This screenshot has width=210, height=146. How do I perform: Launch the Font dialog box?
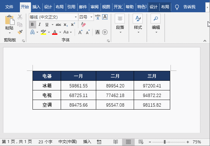tap(108, 41)
